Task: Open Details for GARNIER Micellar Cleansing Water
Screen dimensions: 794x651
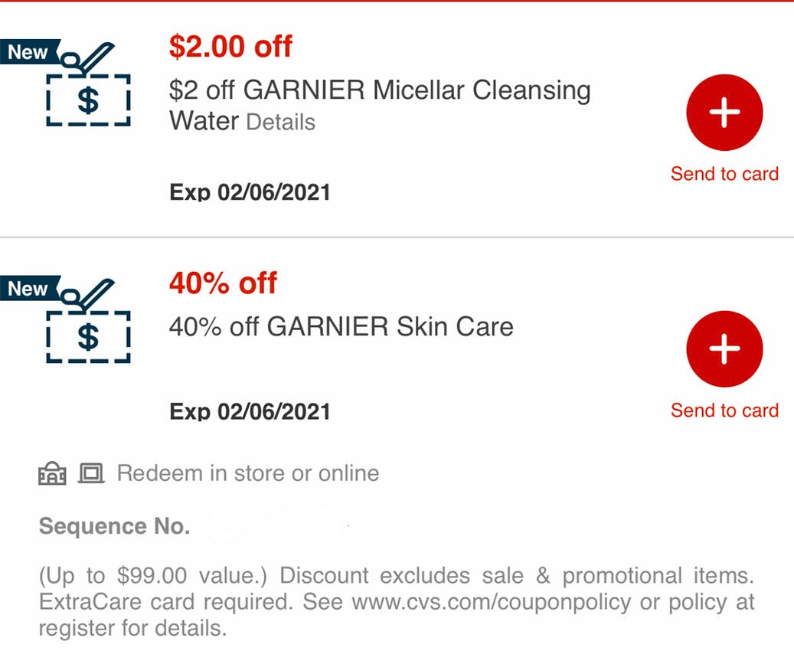Action: [x=281, y=123]
